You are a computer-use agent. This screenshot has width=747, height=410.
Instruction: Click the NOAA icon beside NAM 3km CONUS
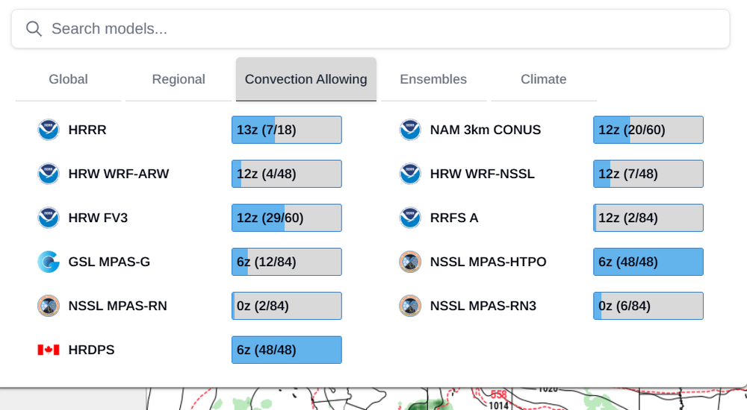(410, 130)
